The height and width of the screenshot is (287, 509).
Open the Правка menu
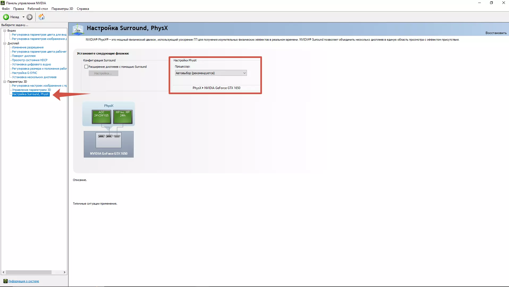coord(19,9)
